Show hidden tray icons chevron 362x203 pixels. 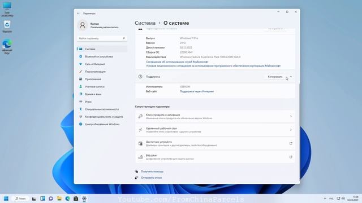tap(325, 198)
